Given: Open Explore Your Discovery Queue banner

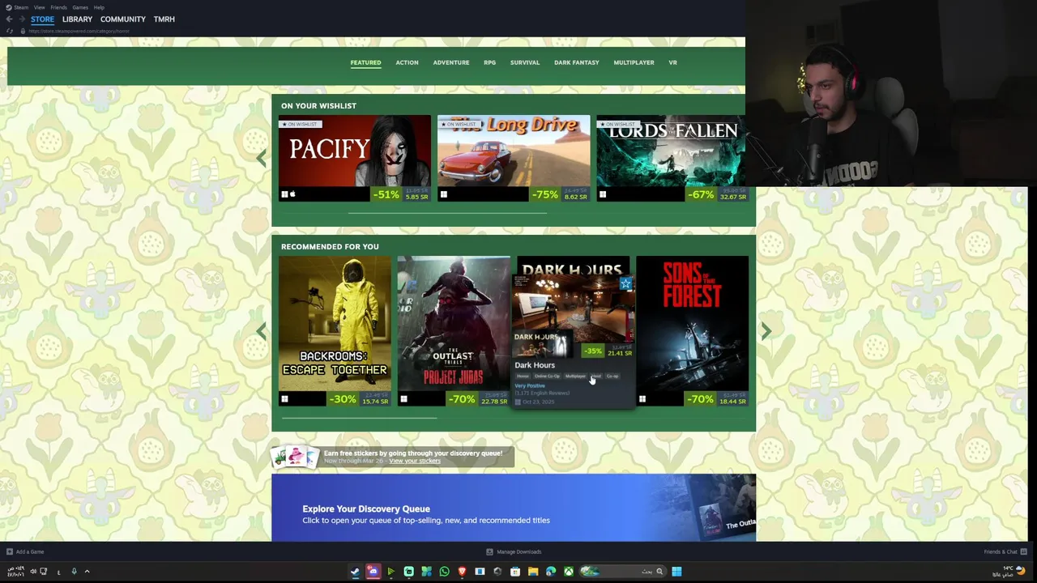Looking at the screenshot, I should pos(514,508).
